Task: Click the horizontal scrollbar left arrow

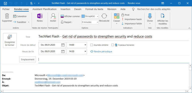Action: click(x=1, y=91)
